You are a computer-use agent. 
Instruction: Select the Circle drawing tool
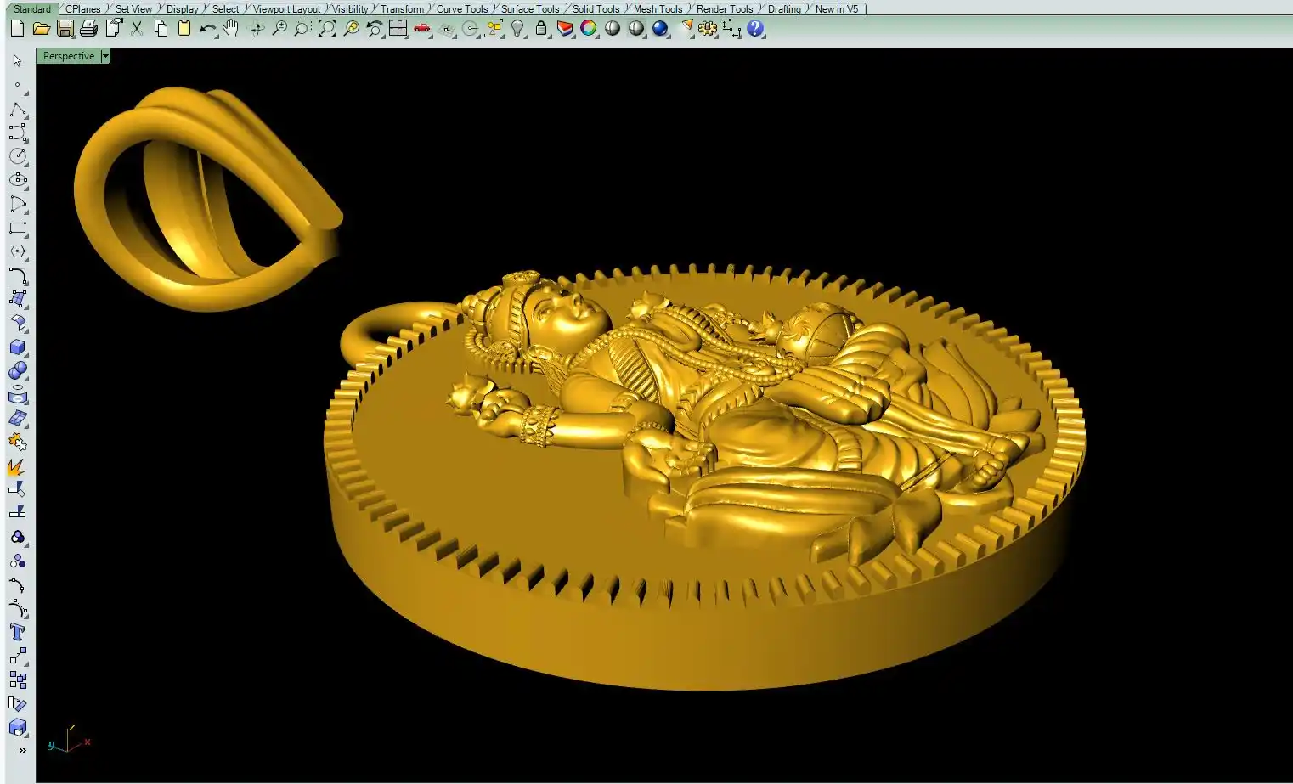click(x=17, y=156)
